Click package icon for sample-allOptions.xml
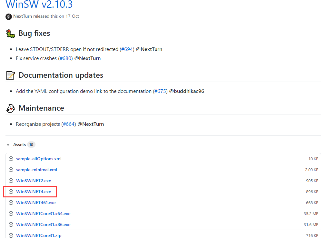 (x=11, y=159)
